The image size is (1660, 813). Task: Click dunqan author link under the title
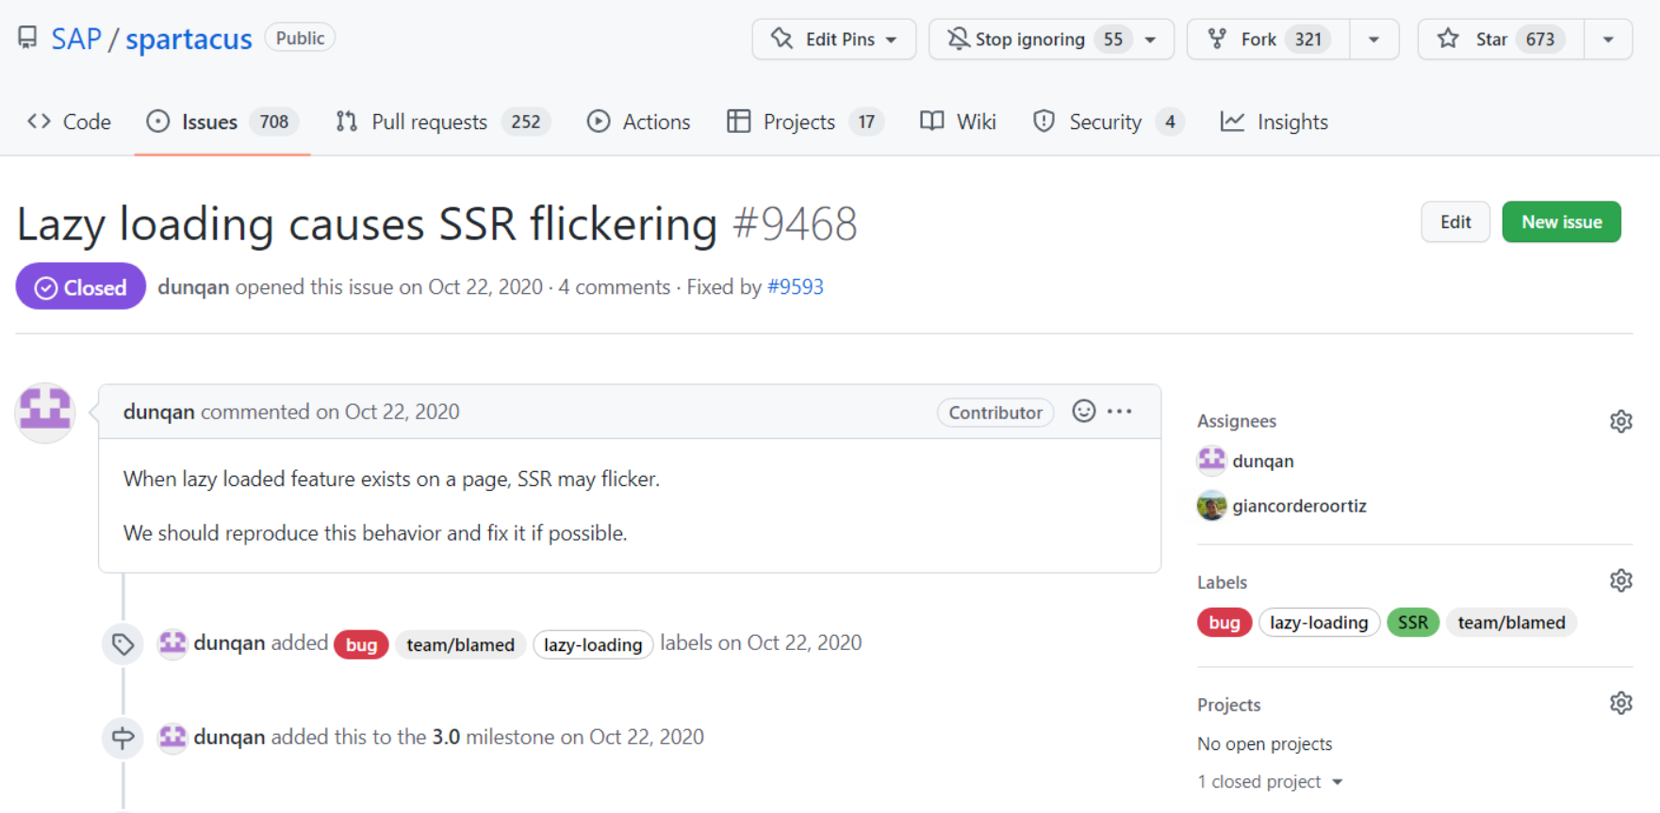point(193,286)
